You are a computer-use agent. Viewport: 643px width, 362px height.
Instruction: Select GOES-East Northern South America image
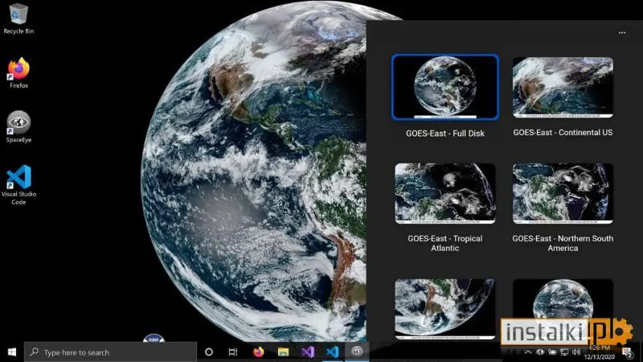[563, 193]
